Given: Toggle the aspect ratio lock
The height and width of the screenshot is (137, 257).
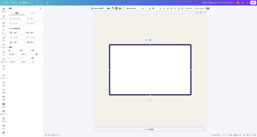Looking at the screenshot, I should click(x=36, y=54).
